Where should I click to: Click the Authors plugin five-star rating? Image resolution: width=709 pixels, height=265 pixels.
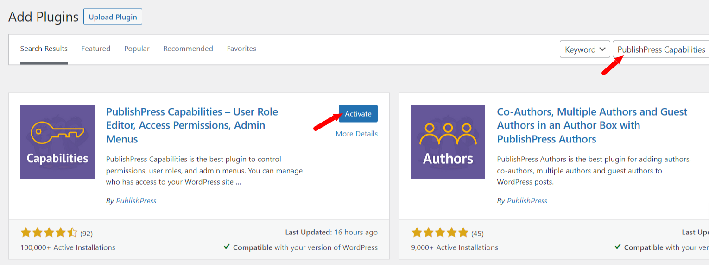coord(440,233)
